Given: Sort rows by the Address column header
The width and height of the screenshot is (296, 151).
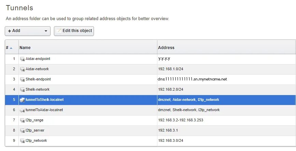Looking at the screenshot, I should click(166, 48).
